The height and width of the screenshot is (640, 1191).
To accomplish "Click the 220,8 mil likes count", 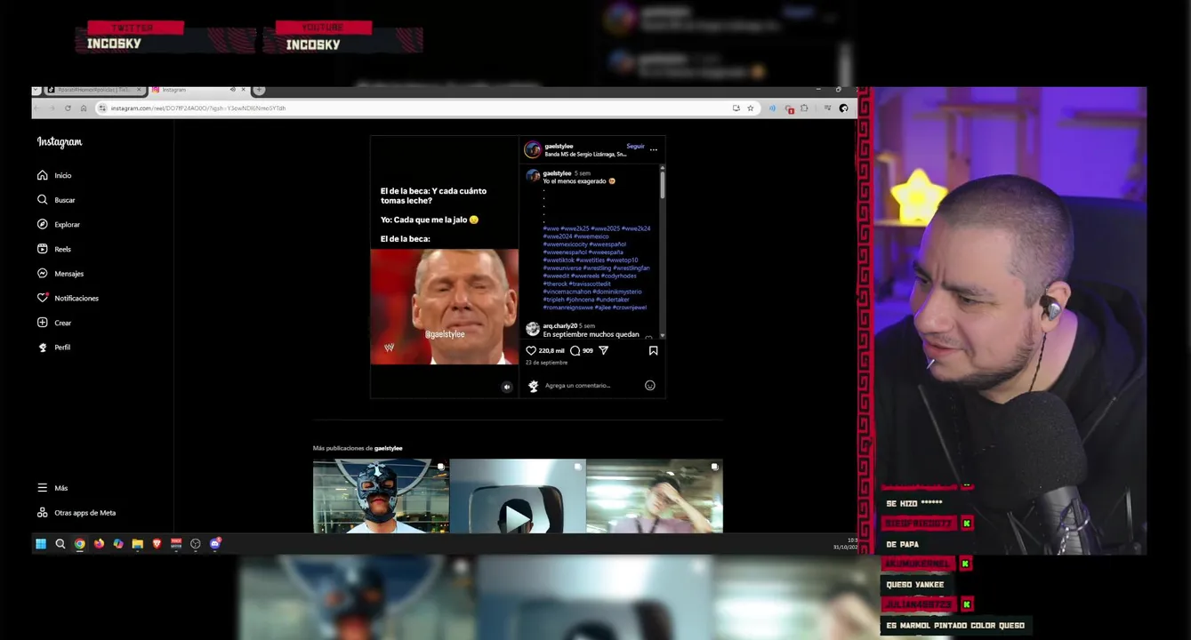I will point(551,350).
